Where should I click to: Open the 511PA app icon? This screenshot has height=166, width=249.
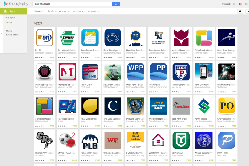coord(45,38)
